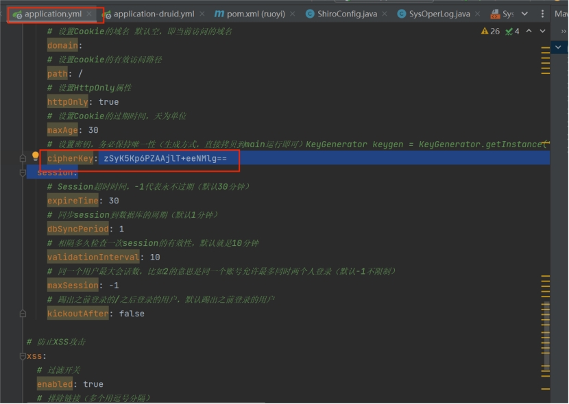The image size is (569, 404).
Task: Open the vertical three-dot tab options menu
Action: (x=542, y=13)
